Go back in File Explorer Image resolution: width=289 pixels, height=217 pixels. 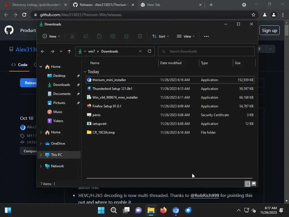click(x=43, y=51)
